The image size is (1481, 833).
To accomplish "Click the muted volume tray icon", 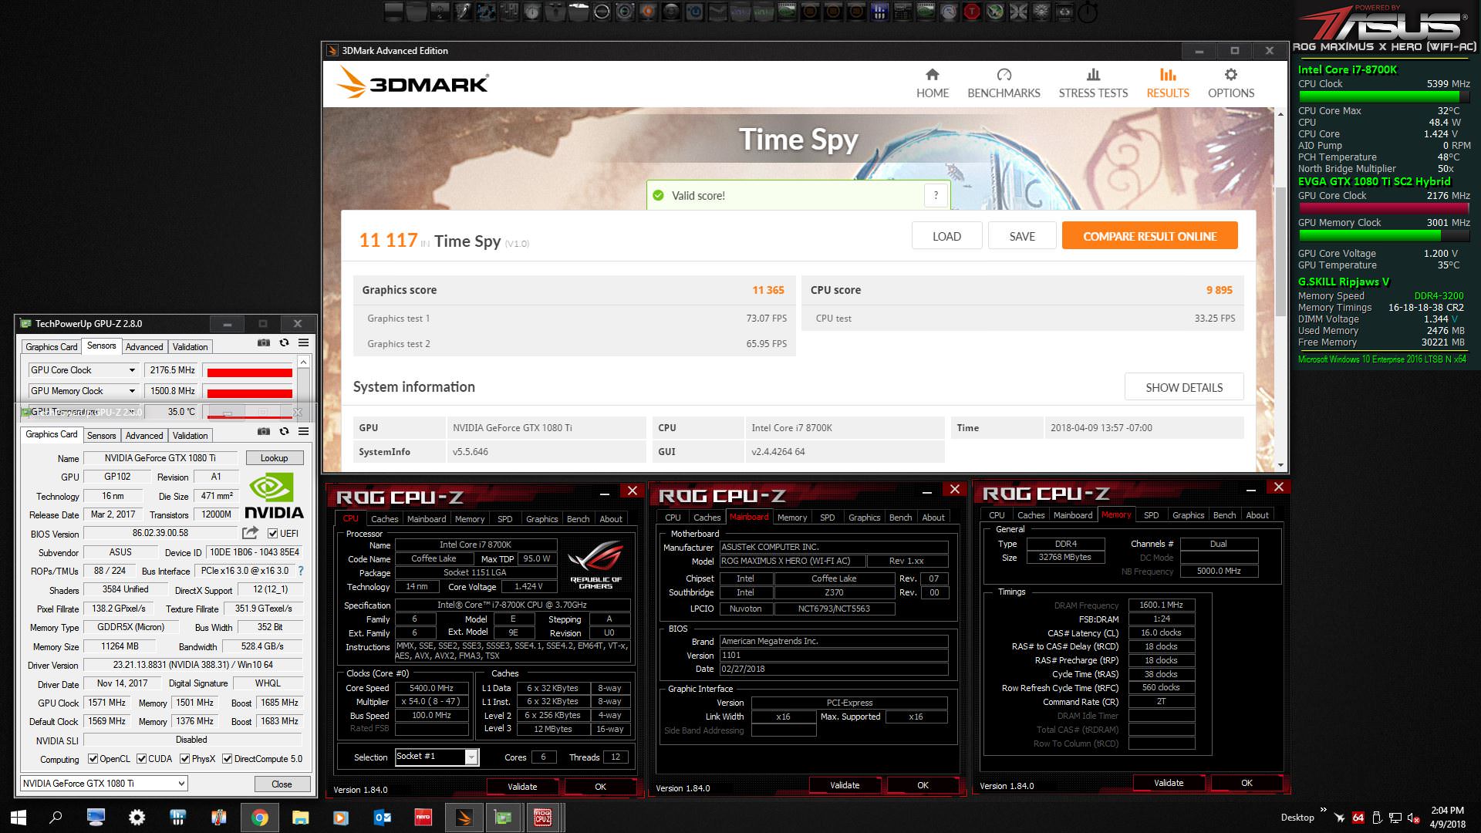I will pos(1414,818).
